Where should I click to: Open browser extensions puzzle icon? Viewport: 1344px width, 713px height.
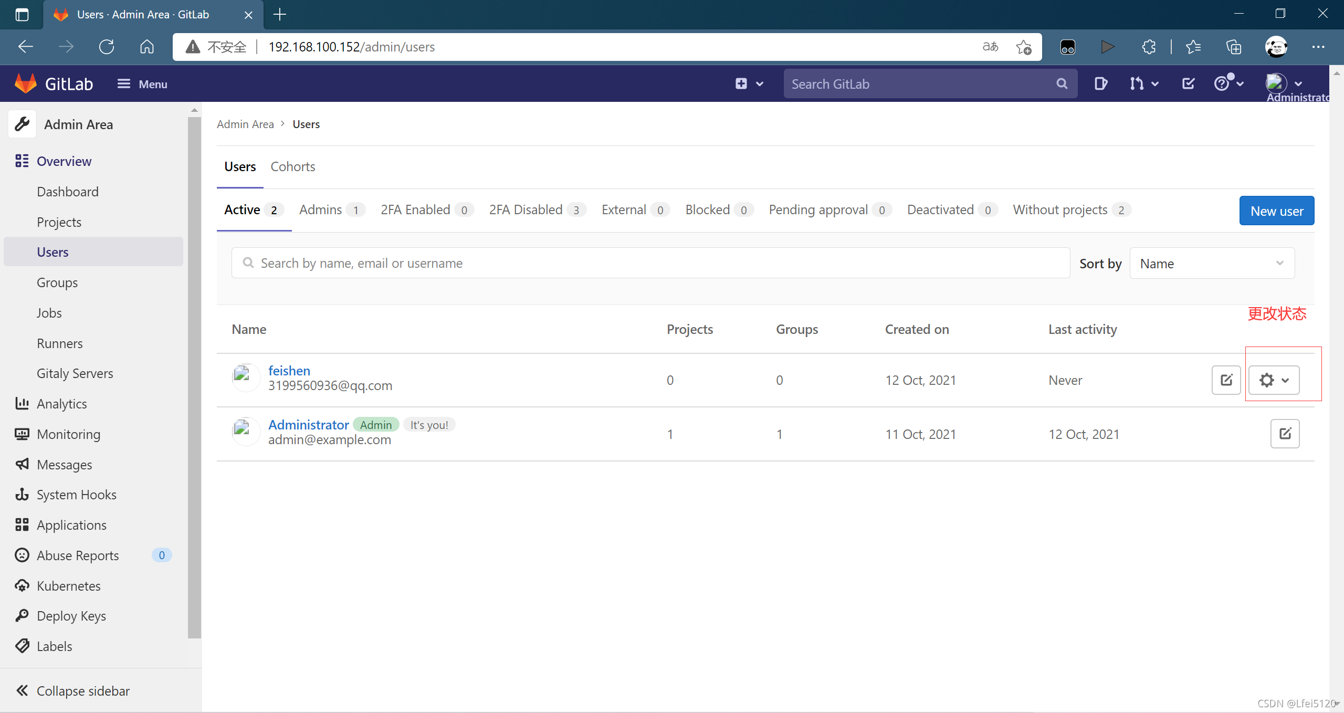[1149, 47]
